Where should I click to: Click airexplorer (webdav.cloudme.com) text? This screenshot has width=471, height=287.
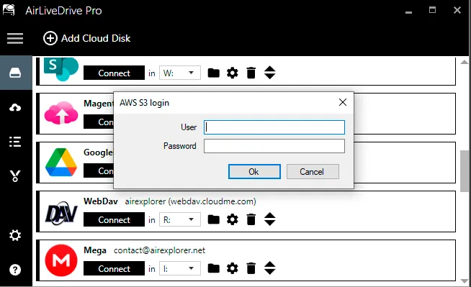190,201
